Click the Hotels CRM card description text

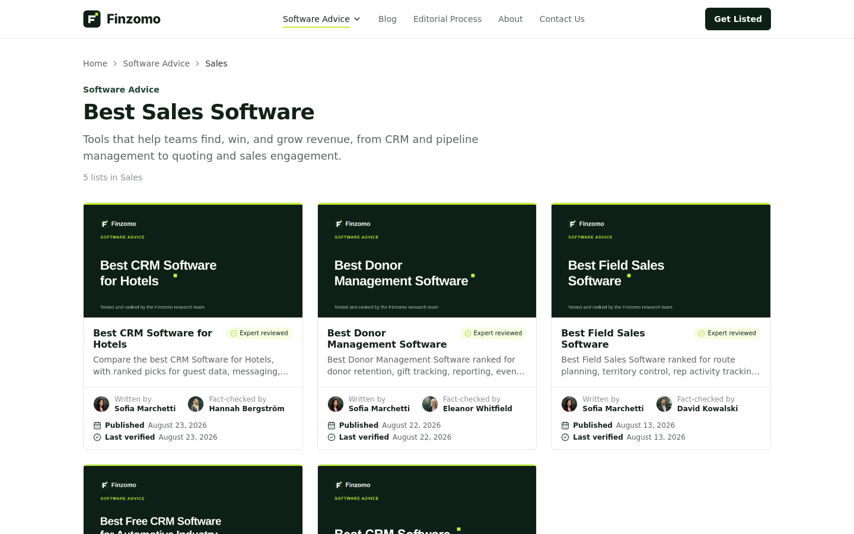point(191,365)
